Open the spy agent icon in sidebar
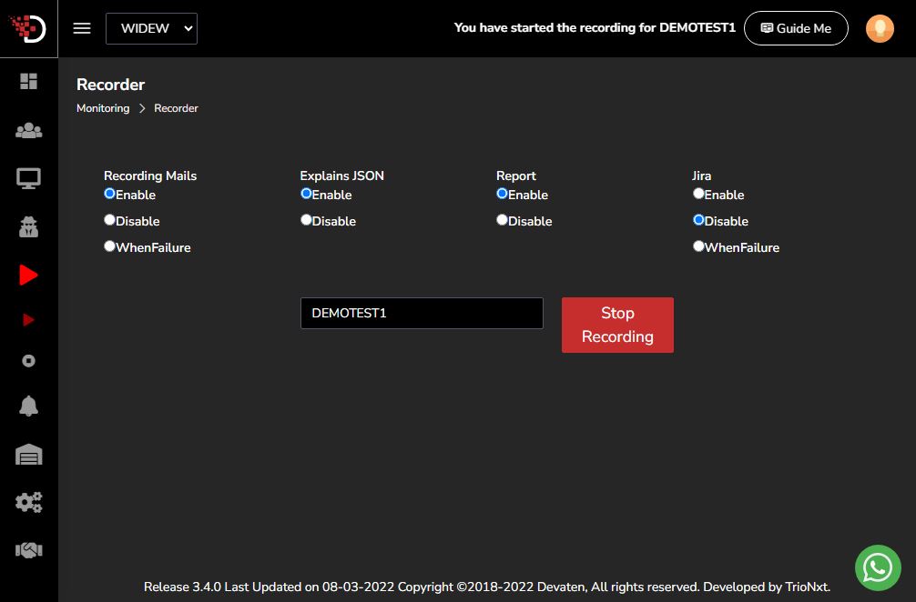 [x=28, y=227]
